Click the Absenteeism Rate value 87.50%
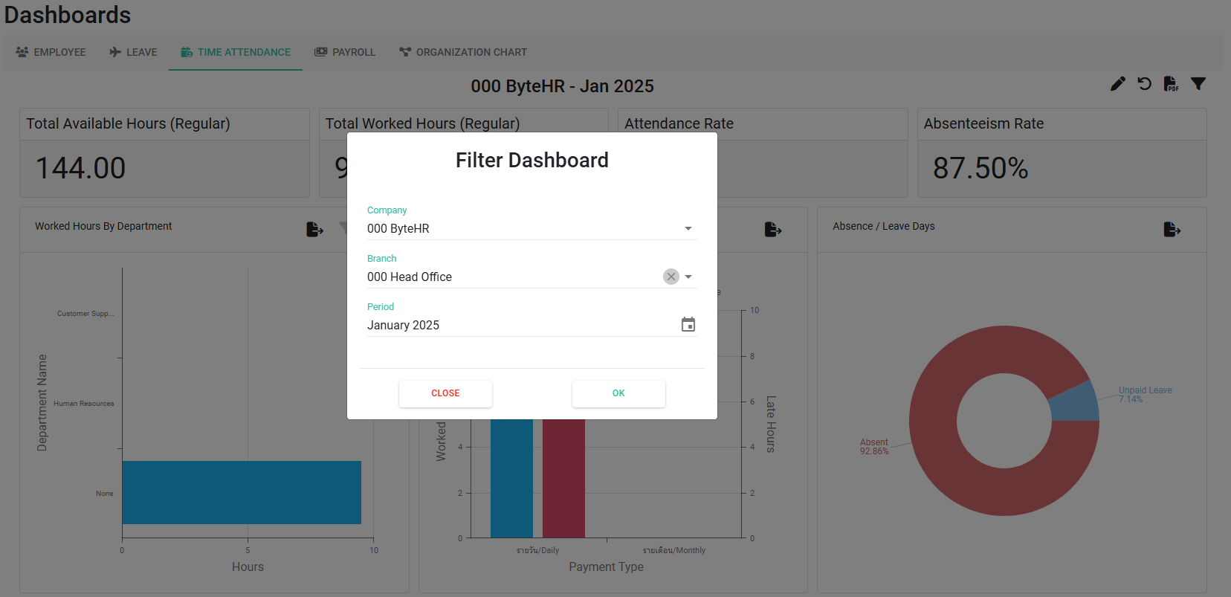This screenshot has height=597, width=1231. [980, 168]
